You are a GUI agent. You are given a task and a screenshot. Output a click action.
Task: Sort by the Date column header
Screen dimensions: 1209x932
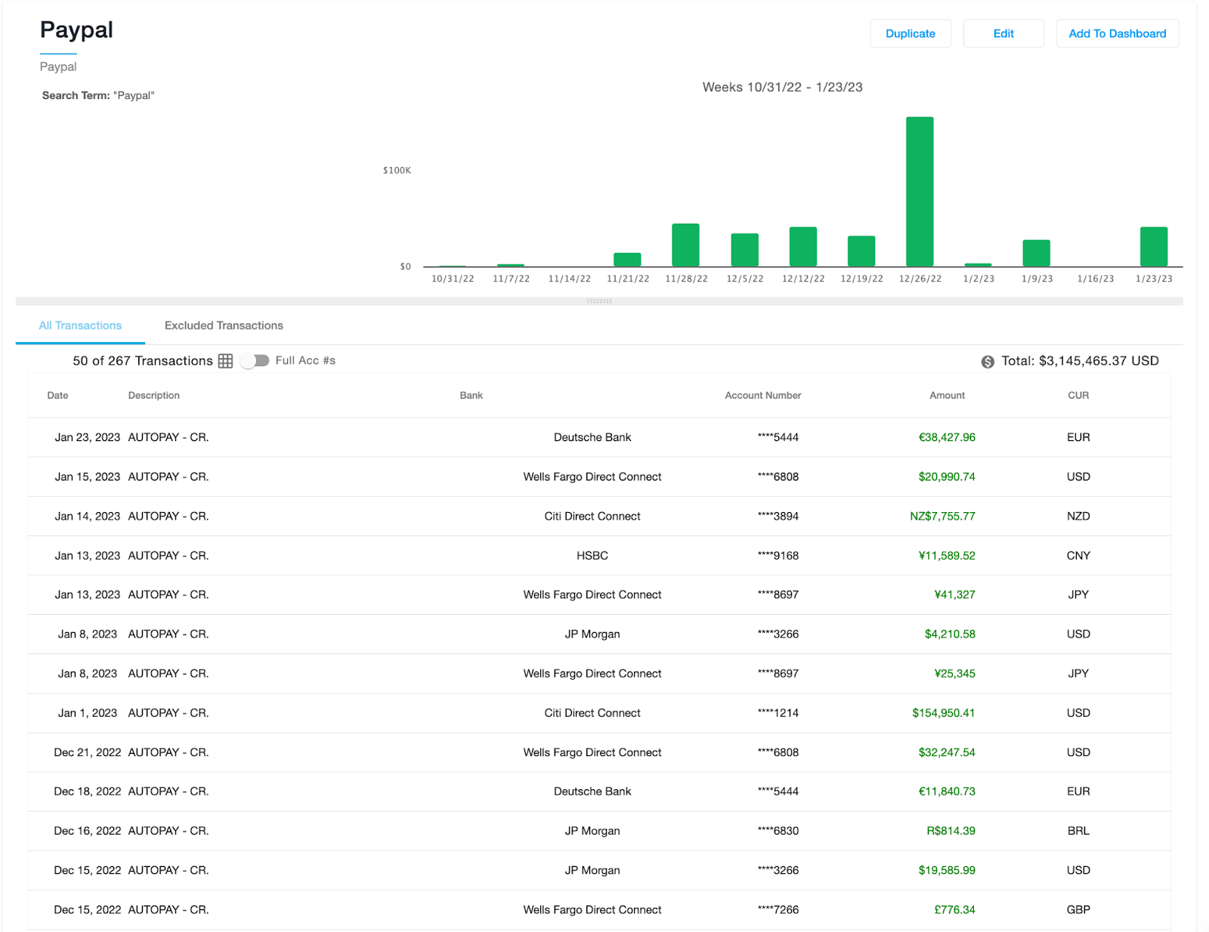[57, 396]
